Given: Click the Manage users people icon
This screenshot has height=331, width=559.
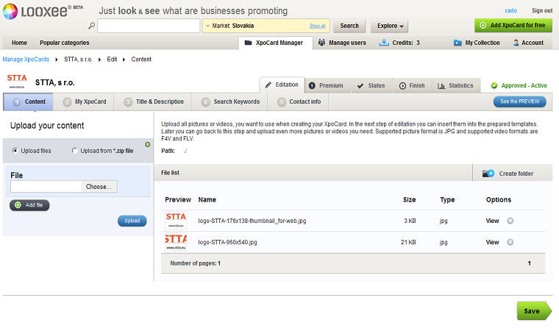Looking at the screenshot, I should 321,43.
